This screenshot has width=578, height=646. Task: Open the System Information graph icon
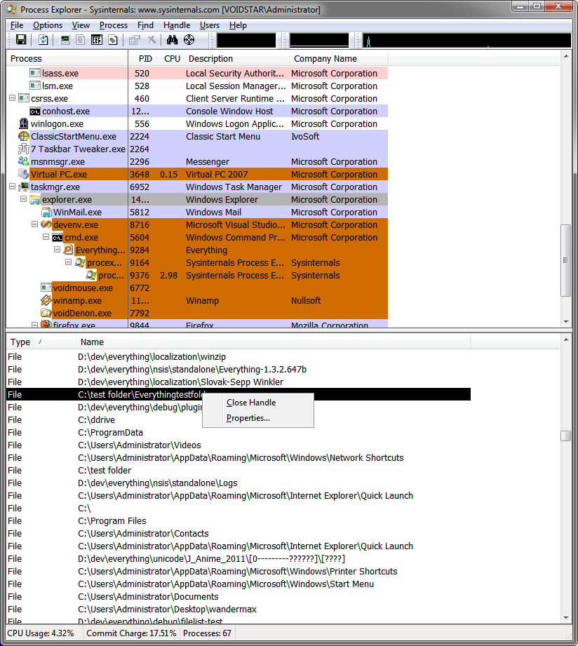point(65,40)
